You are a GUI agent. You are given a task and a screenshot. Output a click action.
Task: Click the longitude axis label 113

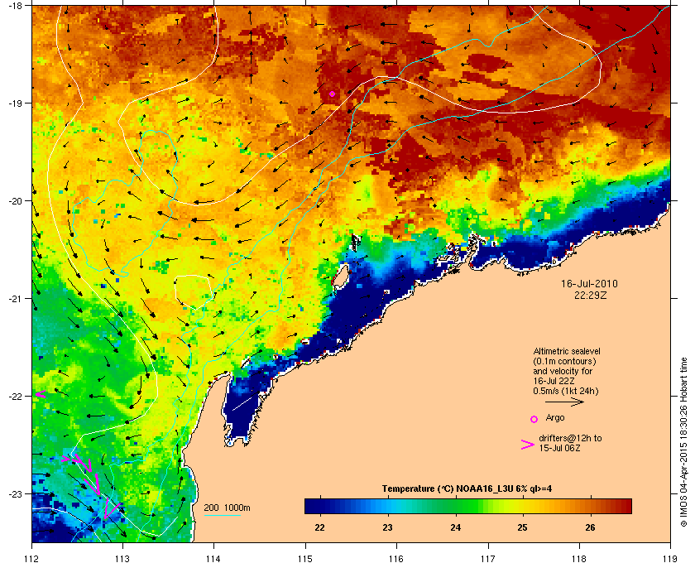122,558
